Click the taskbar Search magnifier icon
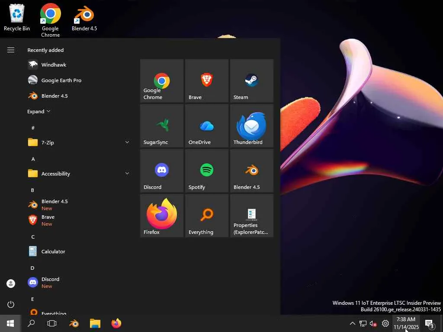 coord(31,323)
